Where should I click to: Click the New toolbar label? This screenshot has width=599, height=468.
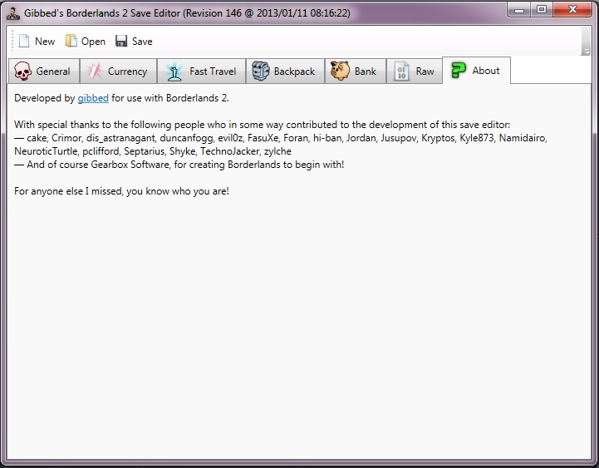click(x=45, y=42)
